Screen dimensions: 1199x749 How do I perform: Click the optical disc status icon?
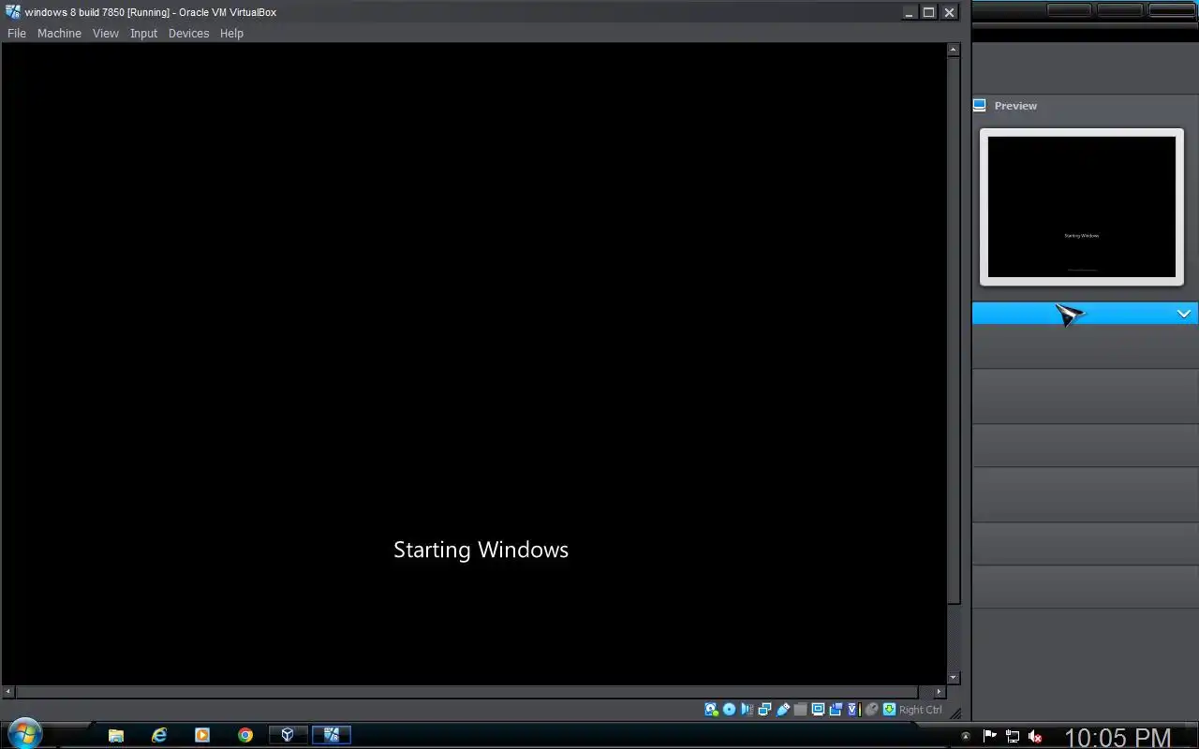(x=729, y=710)
